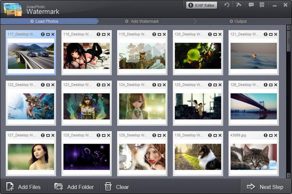
Task: Open the register document icon in title bar
Action: (x=262, y=5)
